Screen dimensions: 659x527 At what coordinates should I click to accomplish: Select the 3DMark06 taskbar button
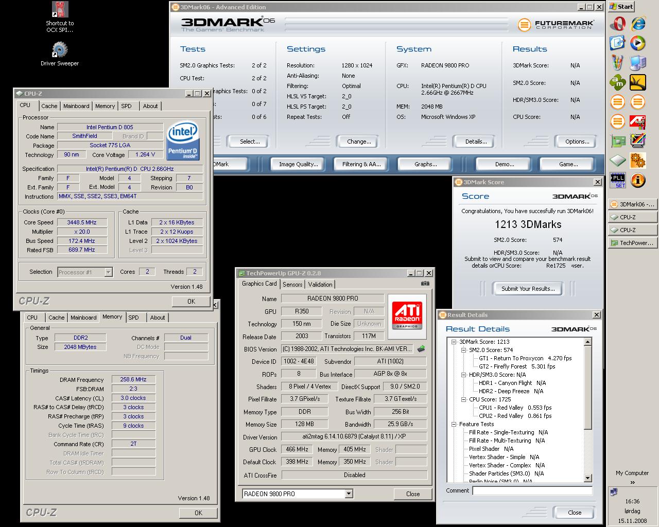[632, 204]
